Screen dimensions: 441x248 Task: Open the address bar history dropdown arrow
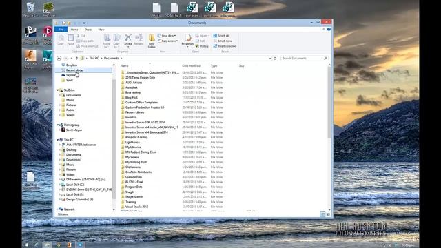pos(269,58)
